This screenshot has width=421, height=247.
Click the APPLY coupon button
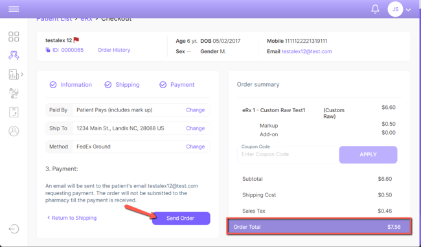(x=368, y=154)
